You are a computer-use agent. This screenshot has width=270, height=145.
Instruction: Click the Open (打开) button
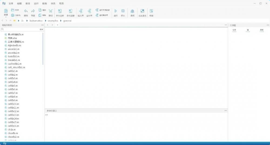click(x=15, y=10)
